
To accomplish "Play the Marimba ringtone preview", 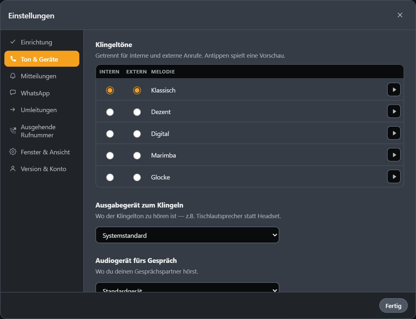I will point(394,155).
